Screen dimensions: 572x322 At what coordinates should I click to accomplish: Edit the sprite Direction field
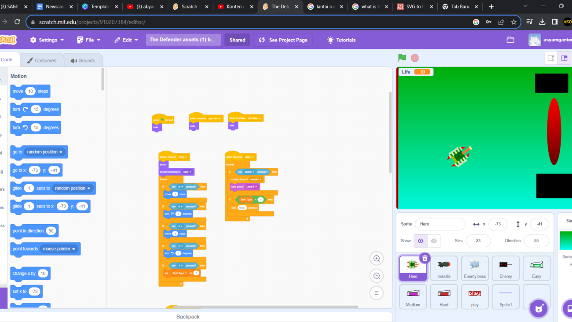pyautogui.click(x=536, y=241)
